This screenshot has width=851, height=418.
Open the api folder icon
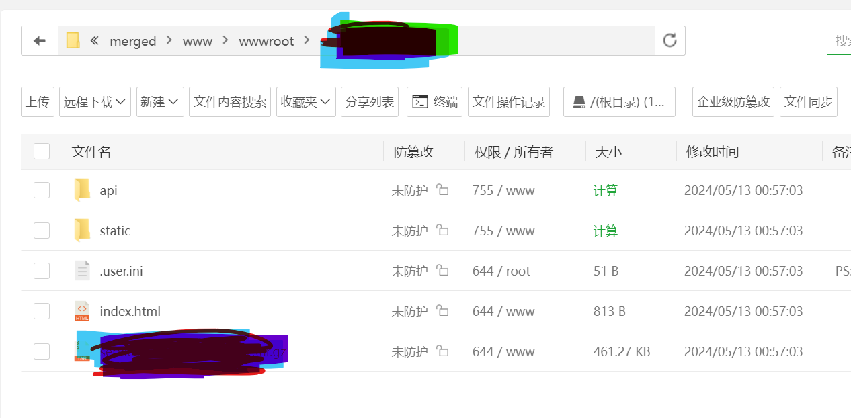[81, 190]
